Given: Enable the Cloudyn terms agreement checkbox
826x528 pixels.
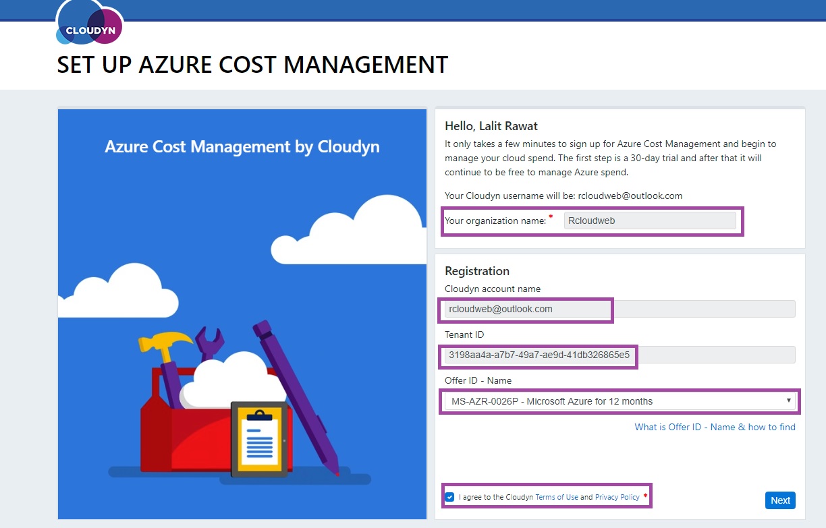Looking at the screenshot, I should (449, 497).
